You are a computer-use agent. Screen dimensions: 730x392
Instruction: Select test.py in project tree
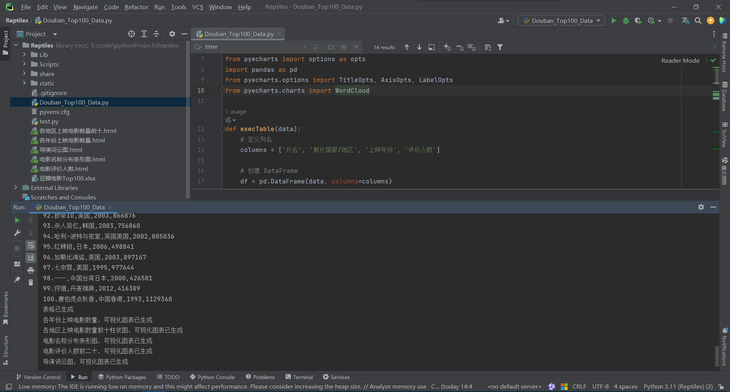tap(49, 121)
